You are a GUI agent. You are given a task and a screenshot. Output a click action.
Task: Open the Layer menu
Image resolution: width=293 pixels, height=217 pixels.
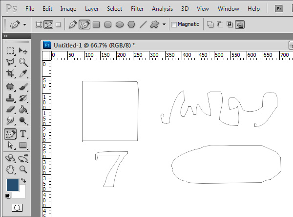(92, 9)
